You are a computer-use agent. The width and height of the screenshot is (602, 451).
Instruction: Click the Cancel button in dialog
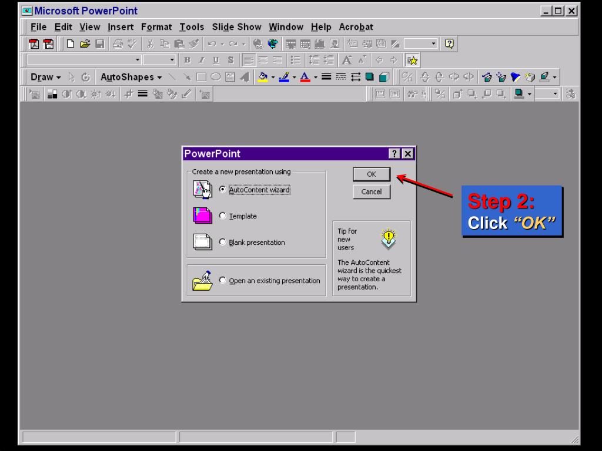click(372, 192)
